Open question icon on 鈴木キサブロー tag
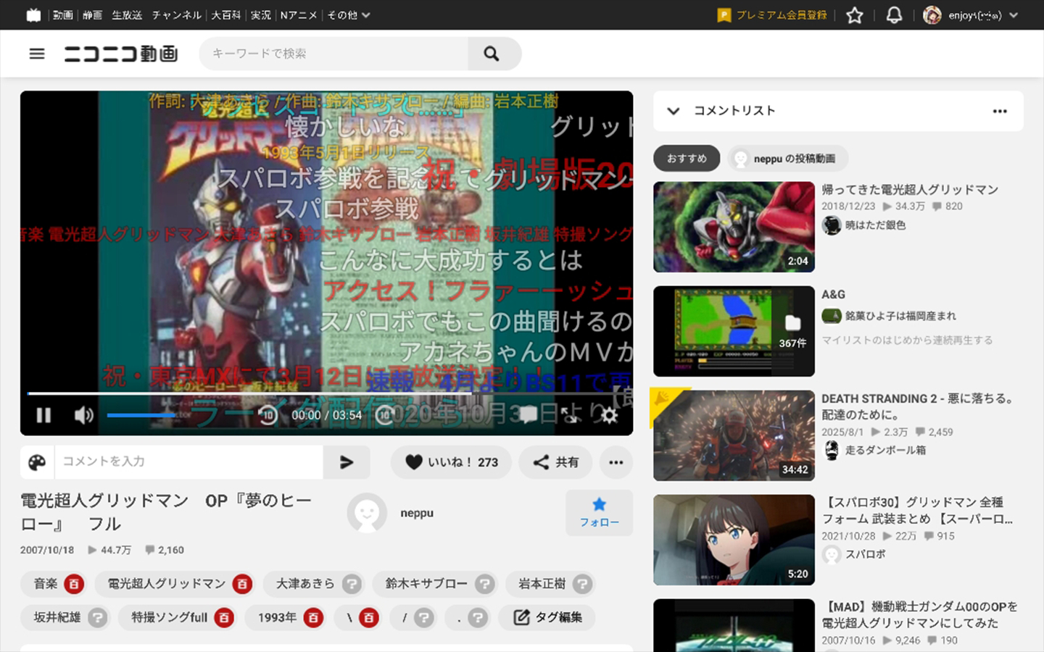 484,584
